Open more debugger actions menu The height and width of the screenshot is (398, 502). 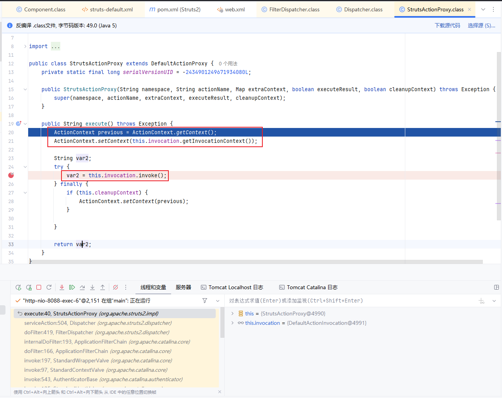(126, 287)
